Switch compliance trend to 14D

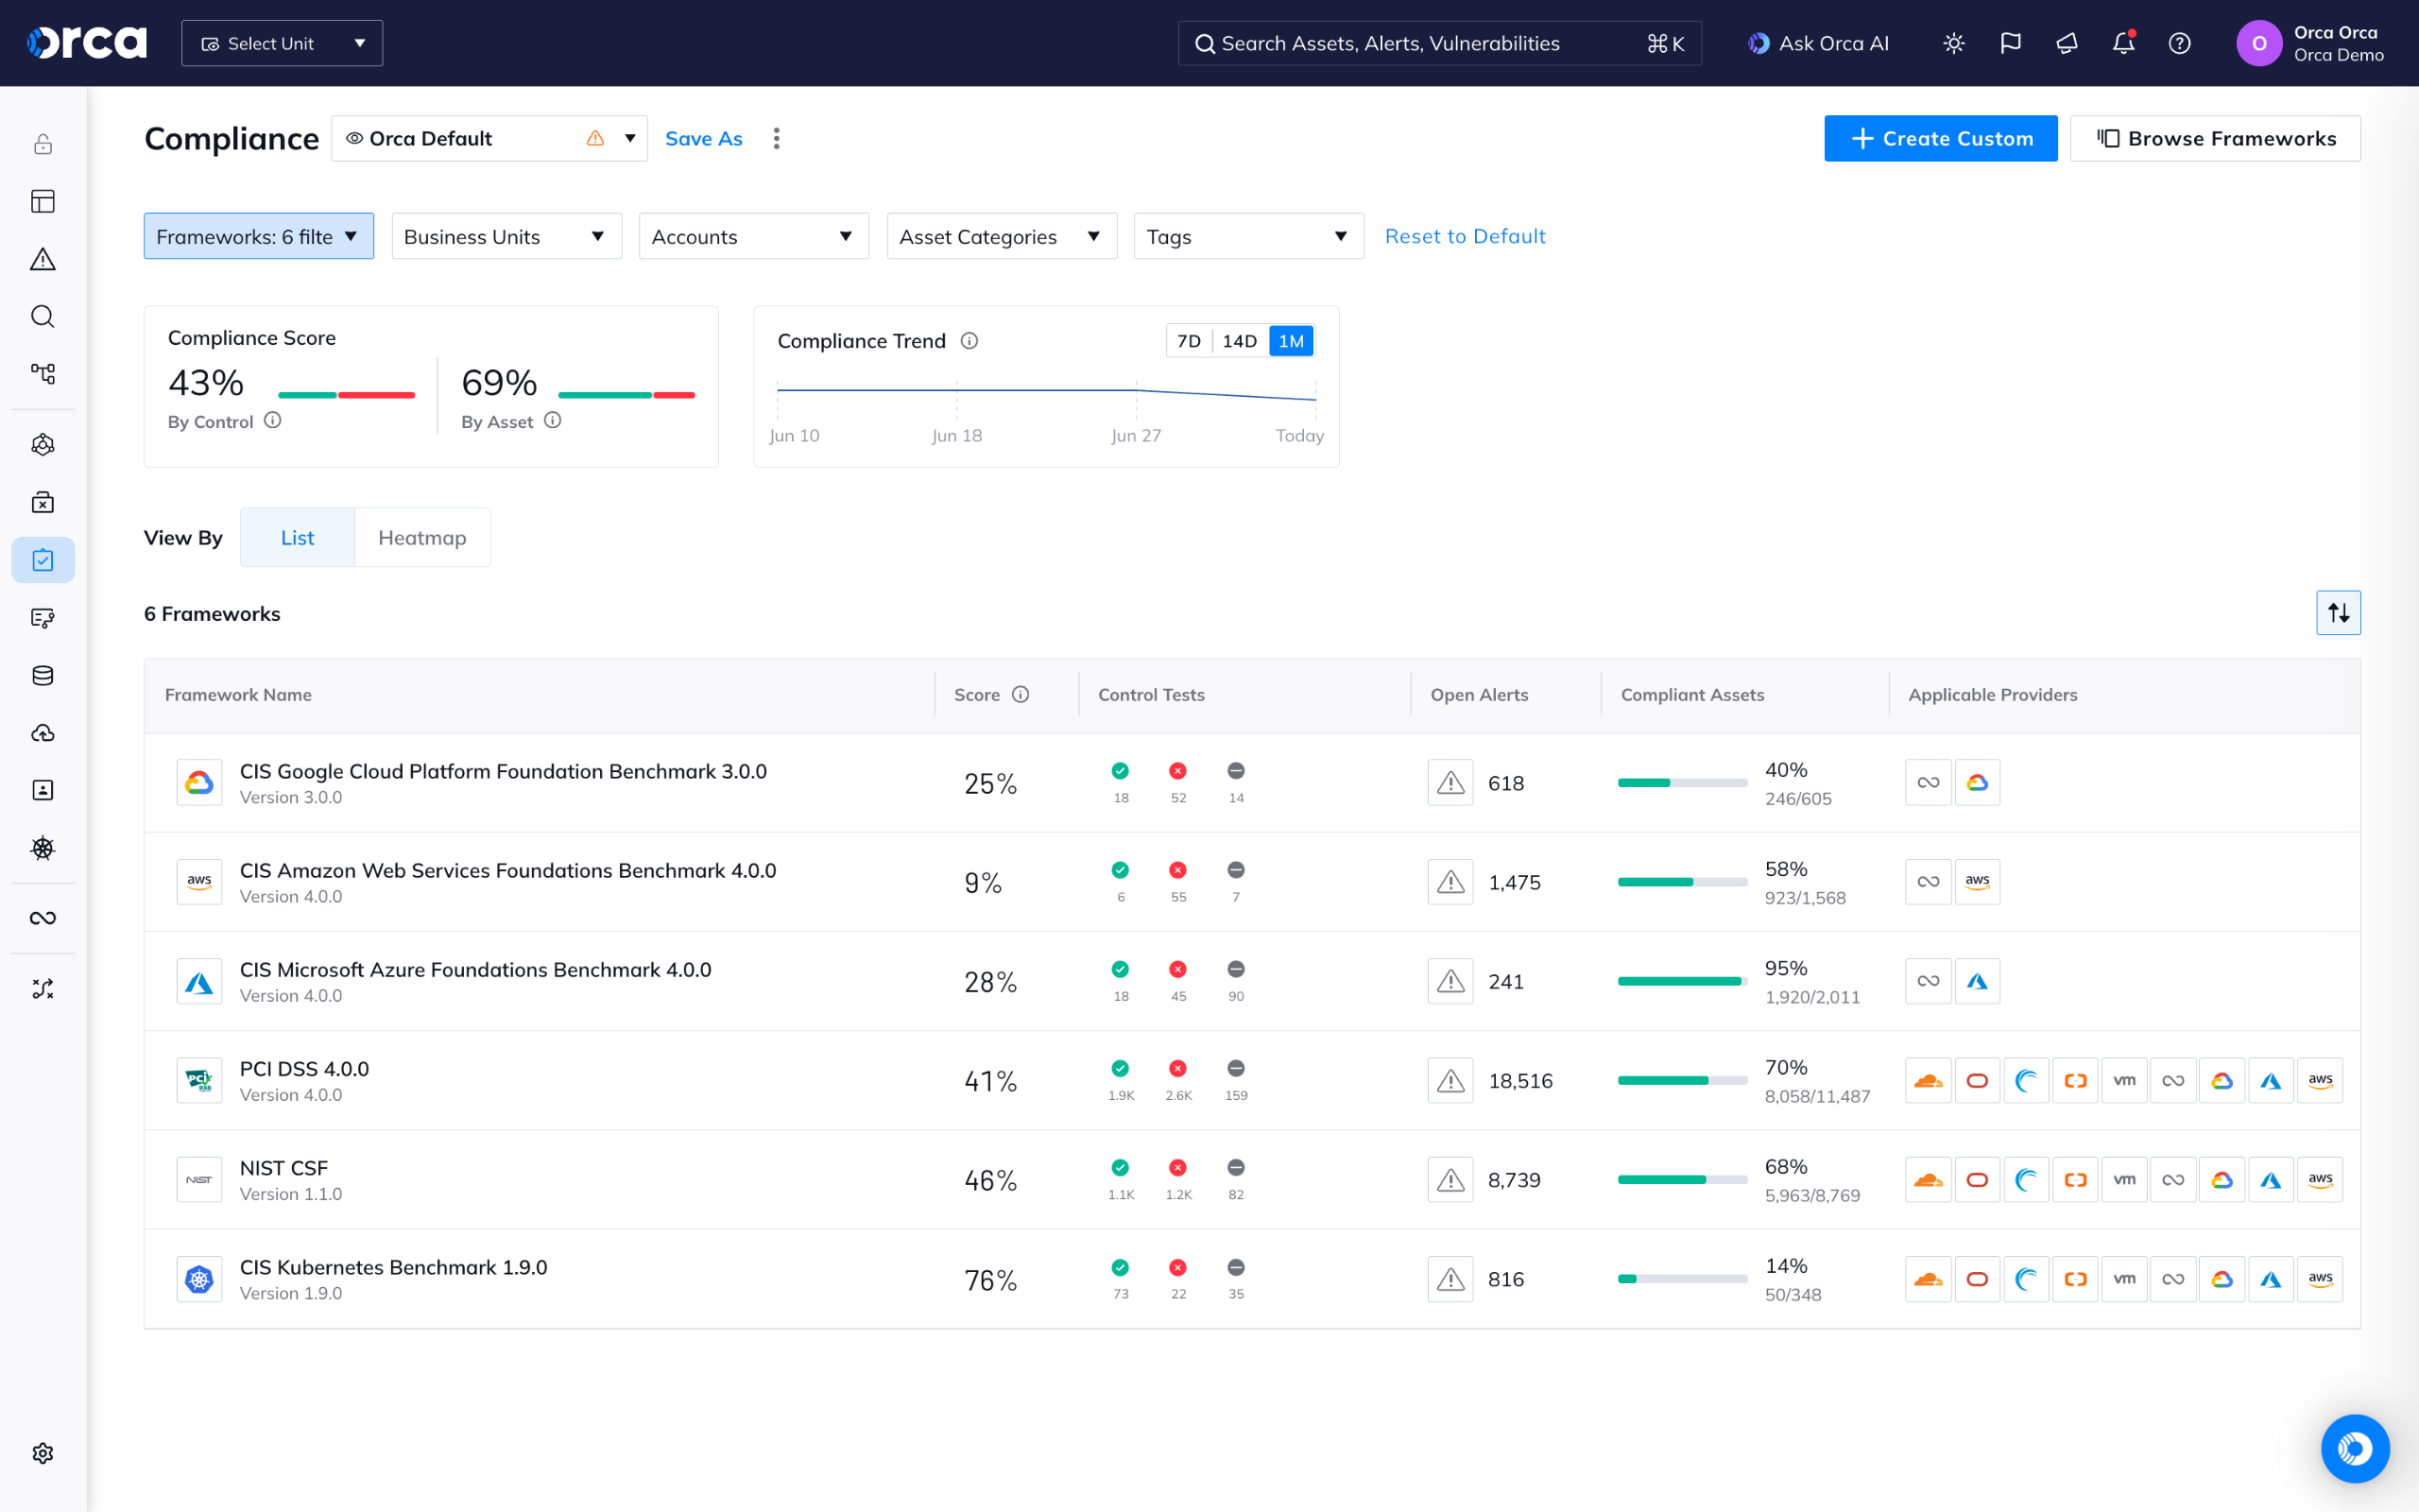click(x=1240, y=341)
